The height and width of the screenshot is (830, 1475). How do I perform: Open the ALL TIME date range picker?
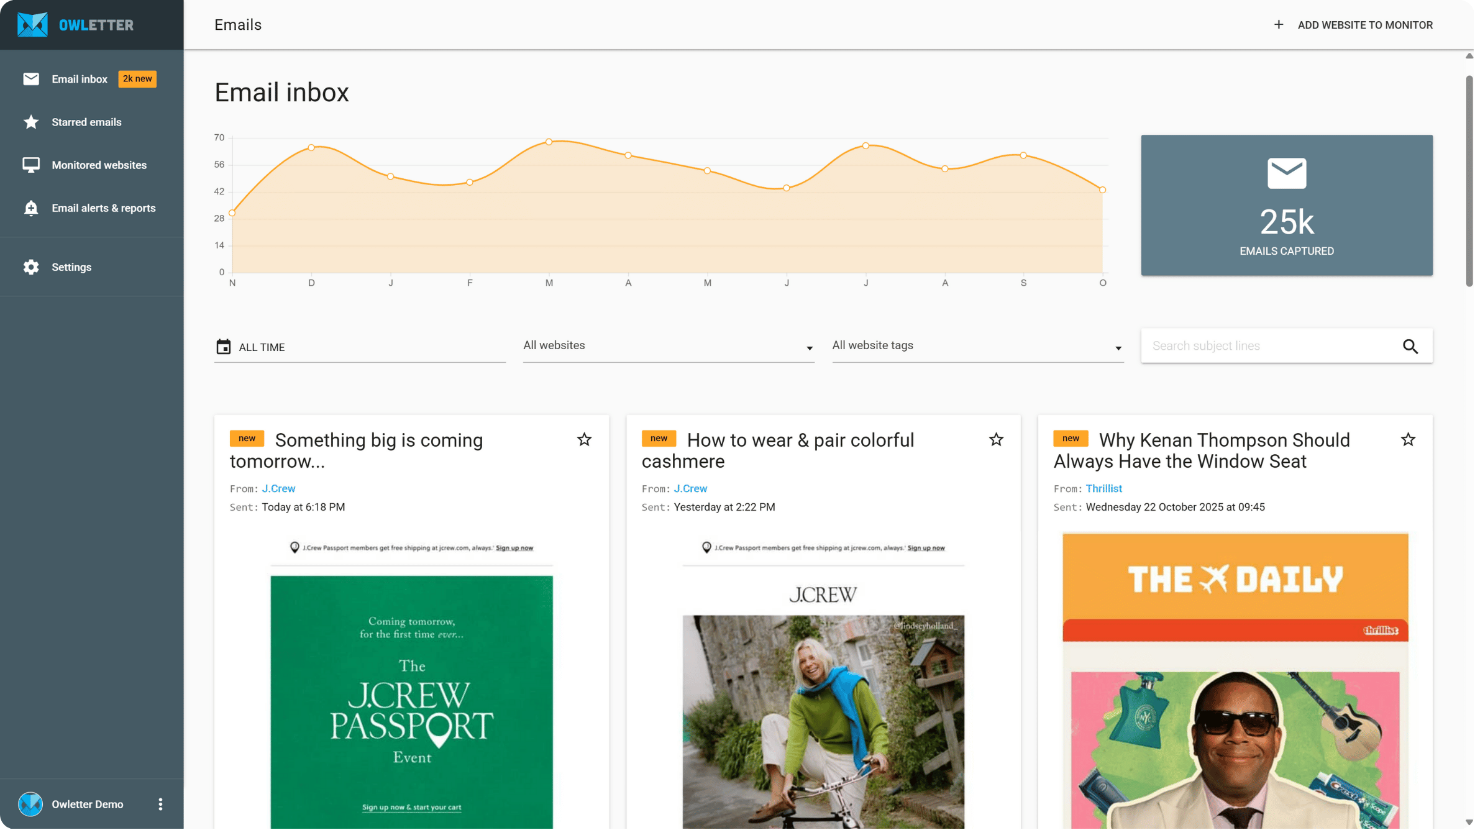pos(262,348)
